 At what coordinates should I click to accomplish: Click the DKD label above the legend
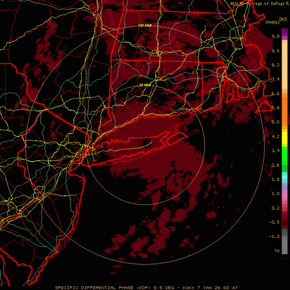click(283, 19)
